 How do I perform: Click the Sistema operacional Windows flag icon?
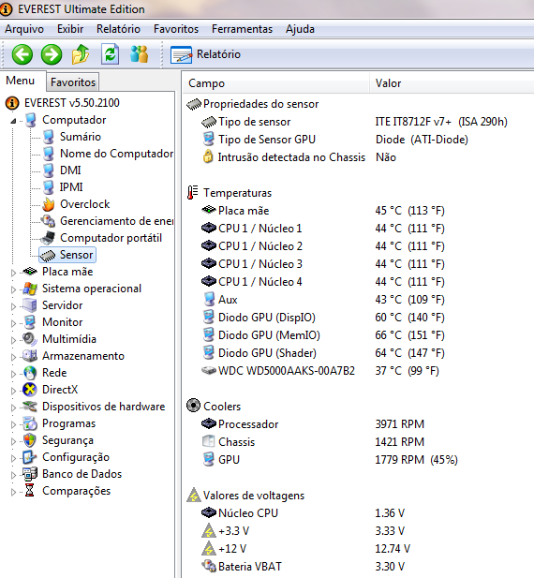coord(30,289)
